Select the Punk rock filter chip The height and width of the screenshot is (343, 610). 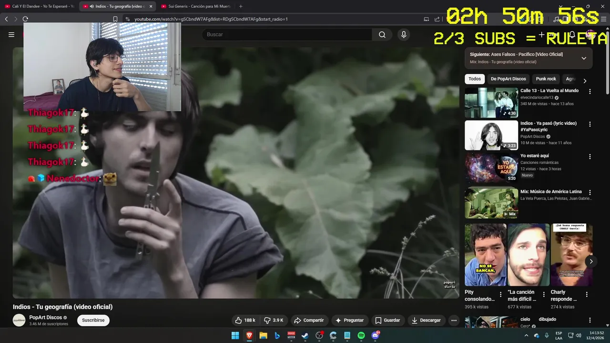click(546, 79)
